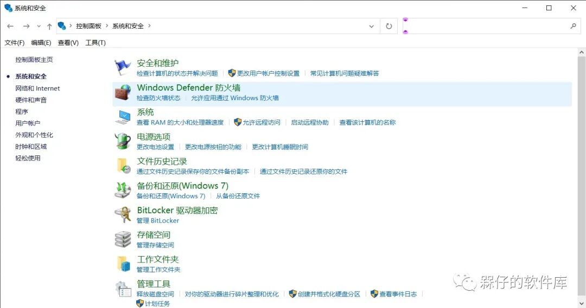
Task: Click the shield icon beside 更改用户帐户控制设置
Action: (x=232, y=73)
